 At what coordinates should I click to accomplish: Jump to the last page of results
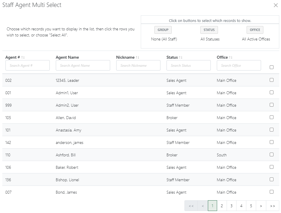tap(272, 206)
